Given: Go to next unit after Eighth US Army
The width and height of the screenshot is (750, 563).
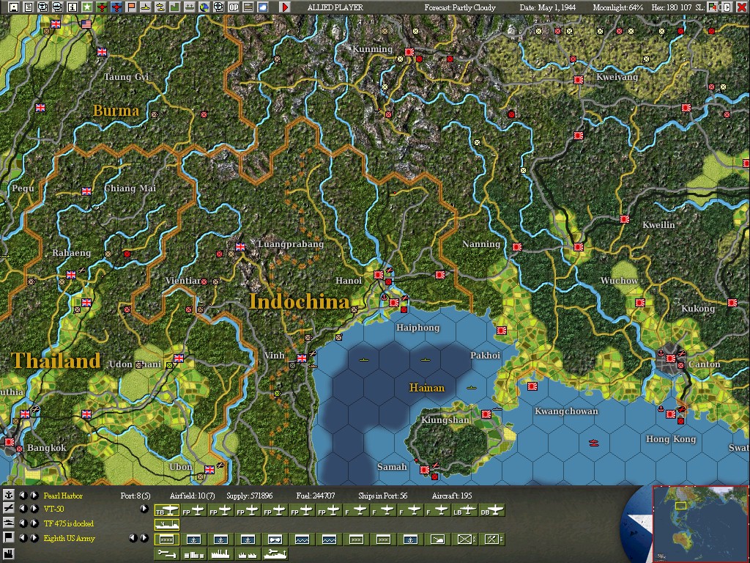Looking at the screenshot, I should point(34,537).
